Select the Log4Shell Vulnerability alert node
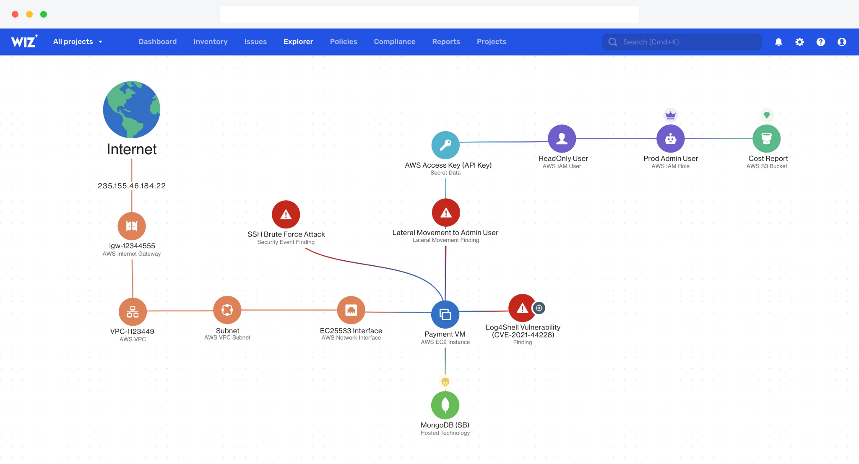Image resolution: width=859 pixels, height=464 pixels. [522, 308]
